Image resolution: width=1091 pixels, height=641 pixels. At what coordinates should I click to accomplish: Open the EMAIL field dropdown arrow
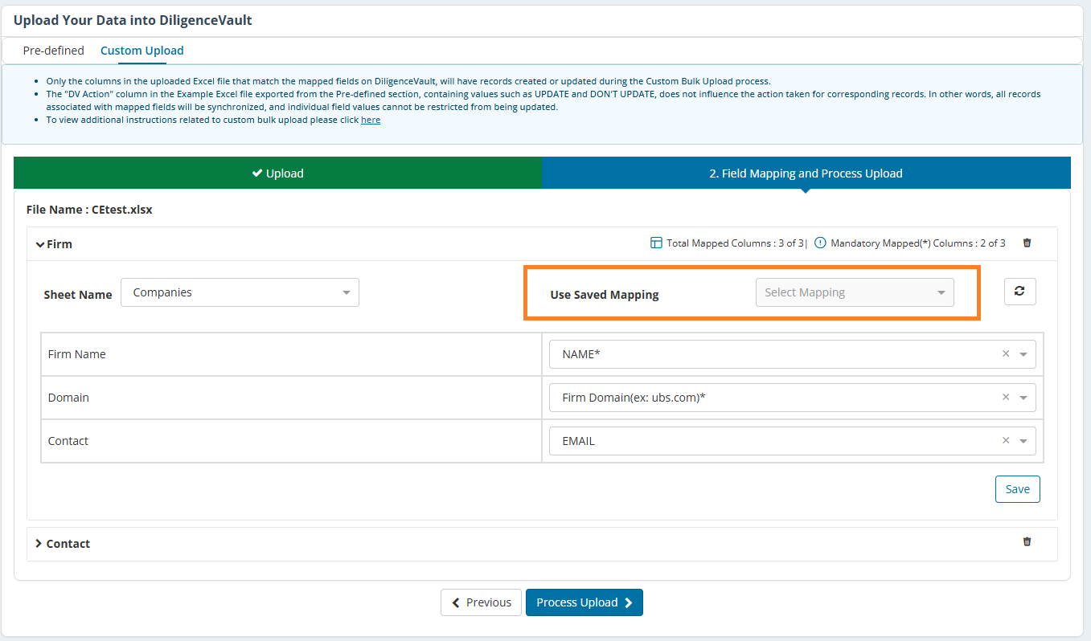[x=1023, y=441]
